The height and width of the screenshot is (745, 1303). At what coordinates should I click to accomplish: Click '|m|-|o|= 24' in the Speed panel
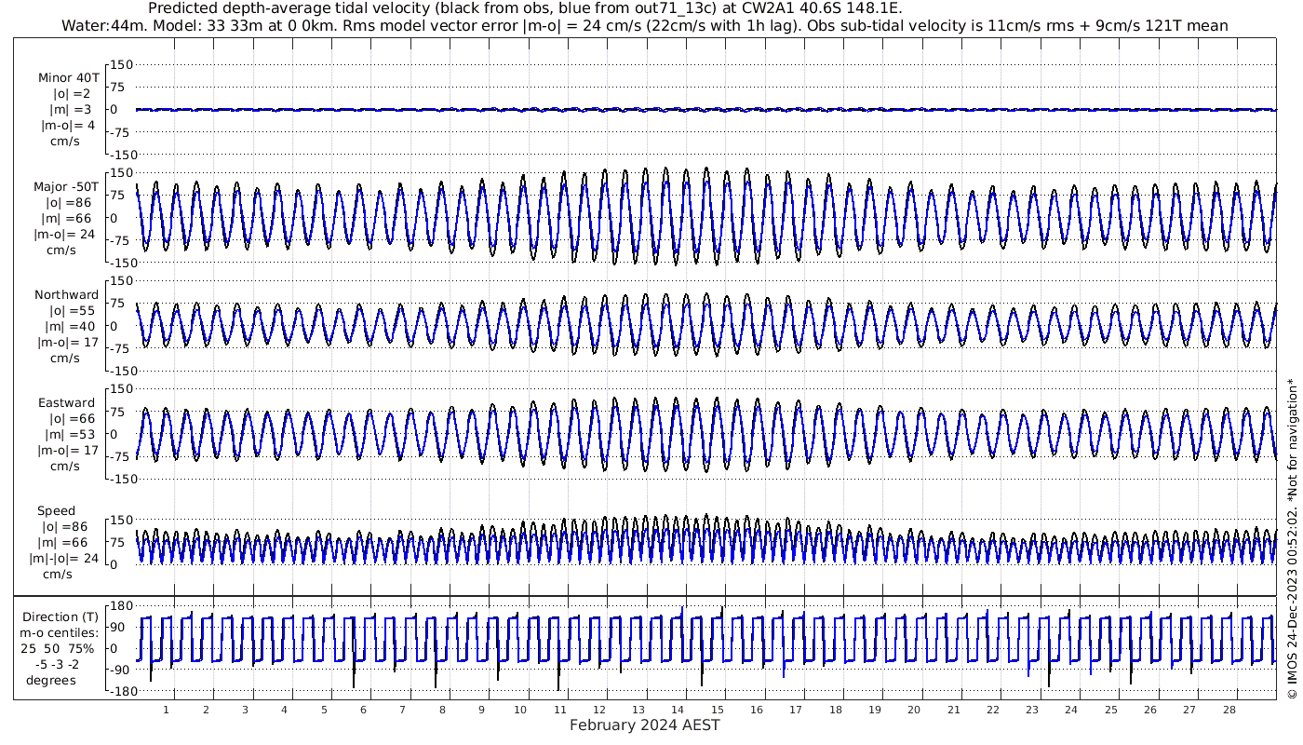[x=63, y=559]
